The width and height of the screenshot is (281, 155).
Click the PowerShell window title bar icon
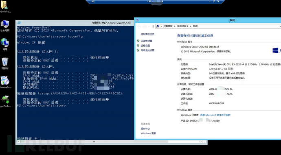coord(19,23)
